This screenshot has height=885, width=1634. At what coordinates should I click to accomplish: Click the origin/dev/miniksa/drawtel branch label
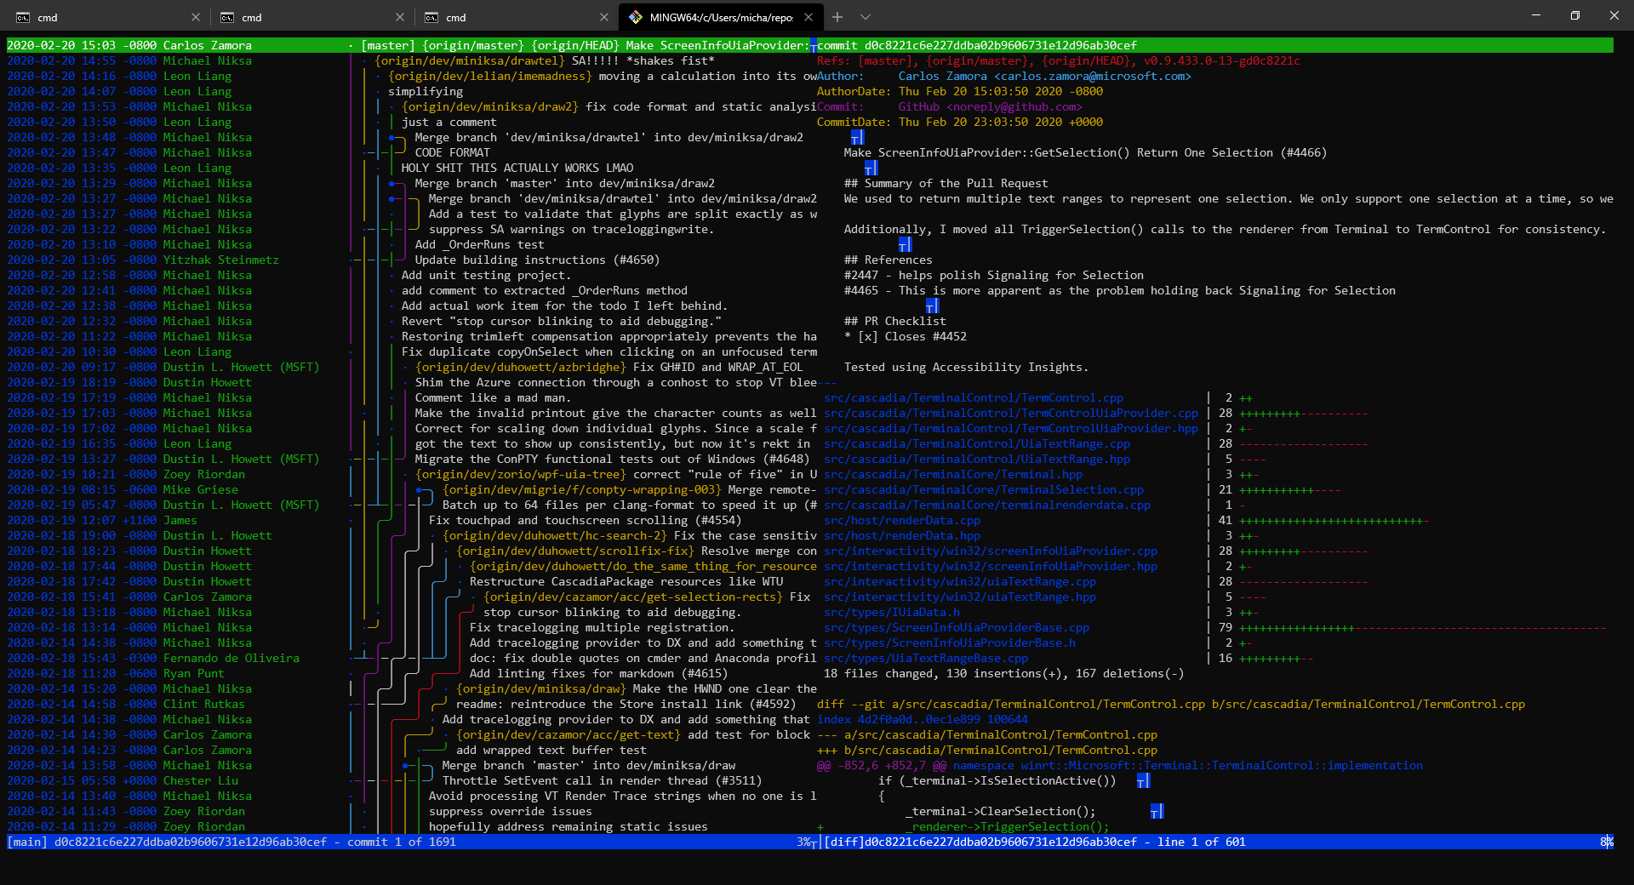tap(470, 60)
